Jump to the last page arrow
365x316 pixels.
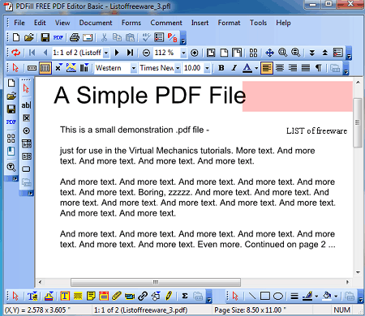130,53
